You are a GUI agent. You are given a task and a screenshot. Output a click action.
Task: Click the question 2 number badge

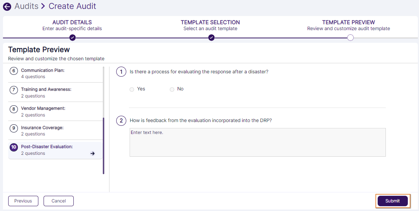121,121
